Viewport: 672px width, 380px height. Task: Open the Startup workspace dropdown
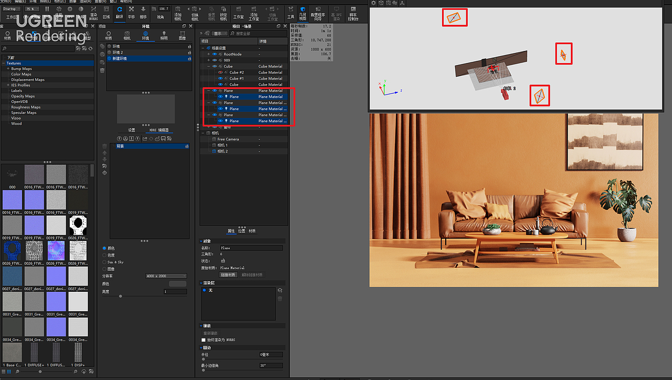[11, 9]
